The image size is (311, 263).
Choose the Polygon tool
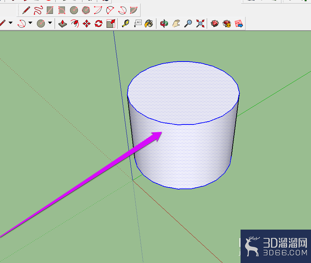coord(86,10)
